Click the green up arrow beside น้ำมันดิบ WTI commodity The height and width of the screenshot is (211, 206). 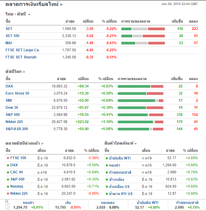coord(107,158)
